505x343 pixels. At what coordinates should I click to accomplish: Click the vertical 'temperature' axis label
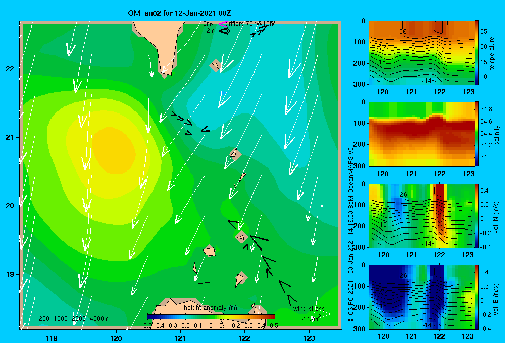click(x=492, y=53)
